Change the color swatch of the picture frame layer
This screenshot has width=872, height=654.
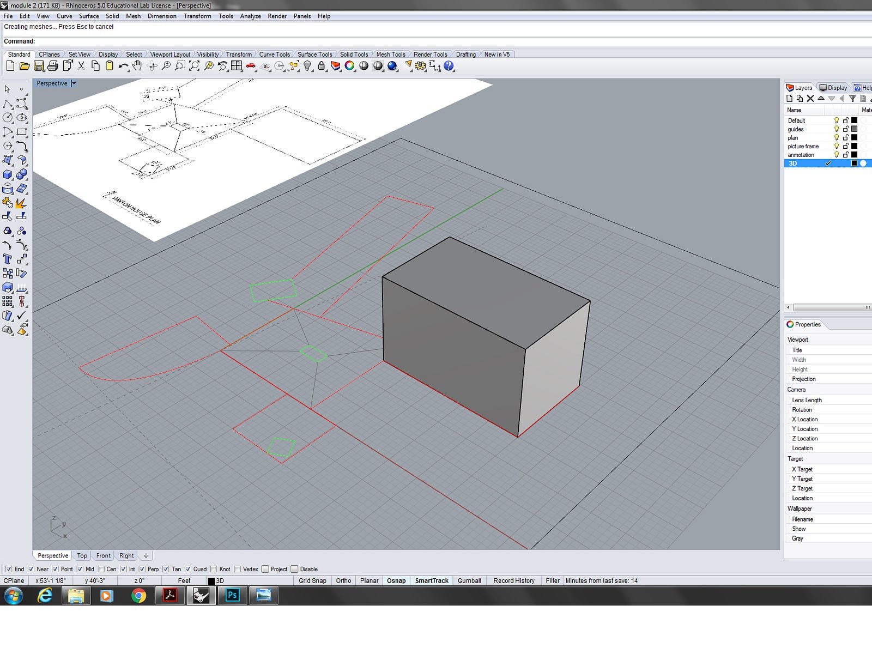click(x=854, y=146)
